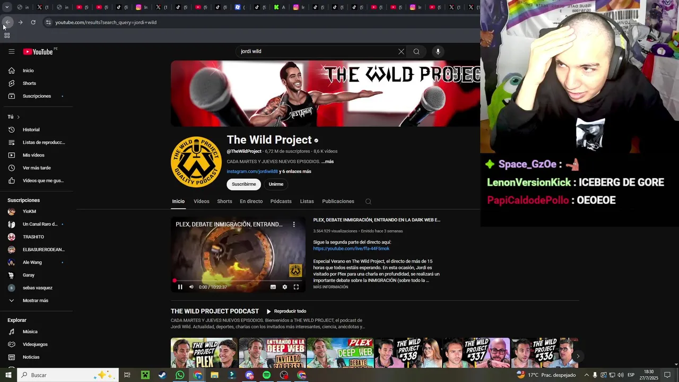Click the Unirme membership button
679x382 pixels.
276,184
